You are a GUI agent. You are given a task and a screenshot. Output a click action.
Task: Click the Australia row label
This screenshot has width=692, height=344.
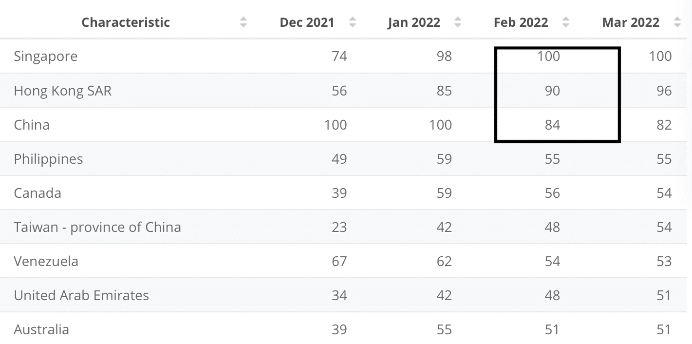coord(41,329)
